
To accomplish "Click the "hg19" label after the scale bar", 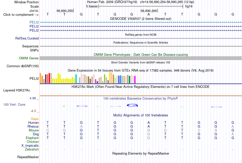I will (x=189, y=6).
